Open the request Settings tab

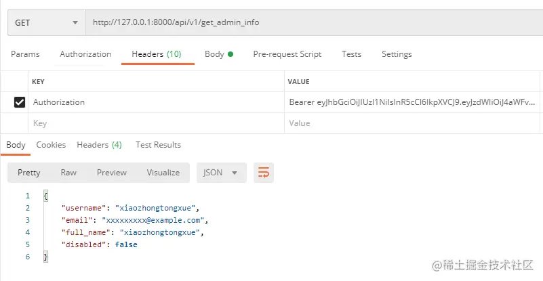pyautogui.click(x=397, y=54)
